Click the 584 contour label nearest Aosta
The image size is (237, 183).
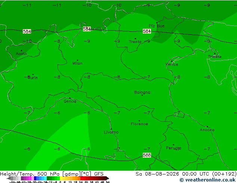[x=27, y=31]
